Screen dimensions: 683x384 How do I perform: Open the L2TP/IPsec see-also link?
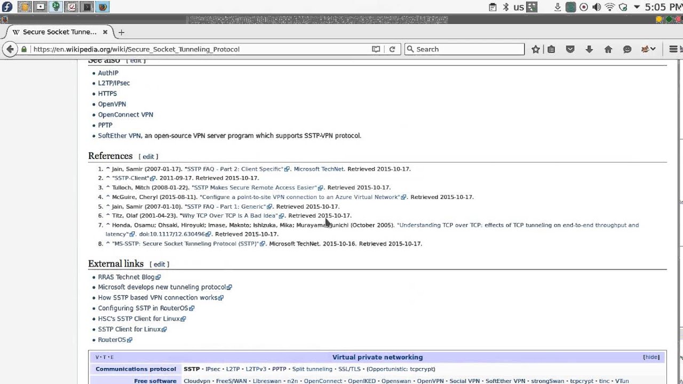point(114,83)
